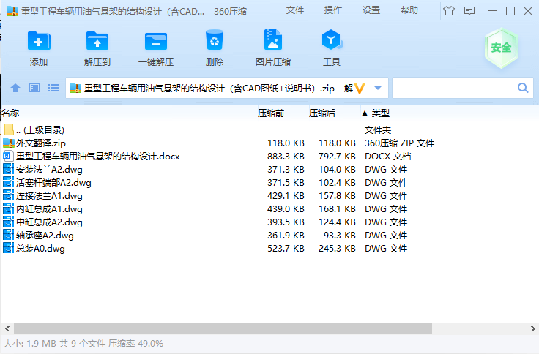The image size is (539, 354).
Task: Select the docx file's Word icon
Action: click(9, 157)
